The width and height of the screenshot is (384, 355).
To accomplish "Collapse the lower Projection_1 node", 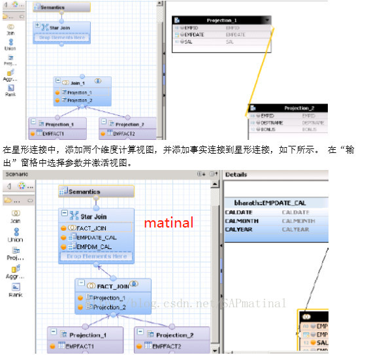I will click(x=54, y=331).
